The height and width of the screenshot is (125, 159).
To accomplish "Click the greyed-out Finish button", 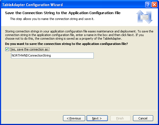I will pyautogui.click(x=120, y=118).
